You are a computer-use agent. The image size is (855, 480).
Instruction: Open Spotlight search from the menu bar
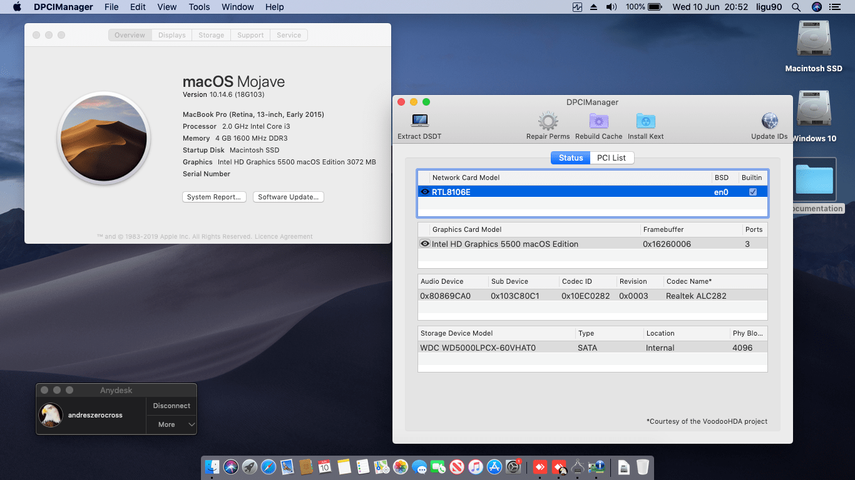click(796, 7)
